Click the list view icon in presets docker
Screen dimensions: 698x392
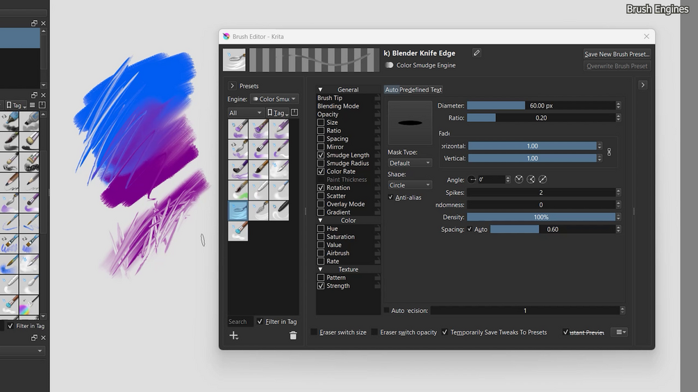click(x=32, y=105)
